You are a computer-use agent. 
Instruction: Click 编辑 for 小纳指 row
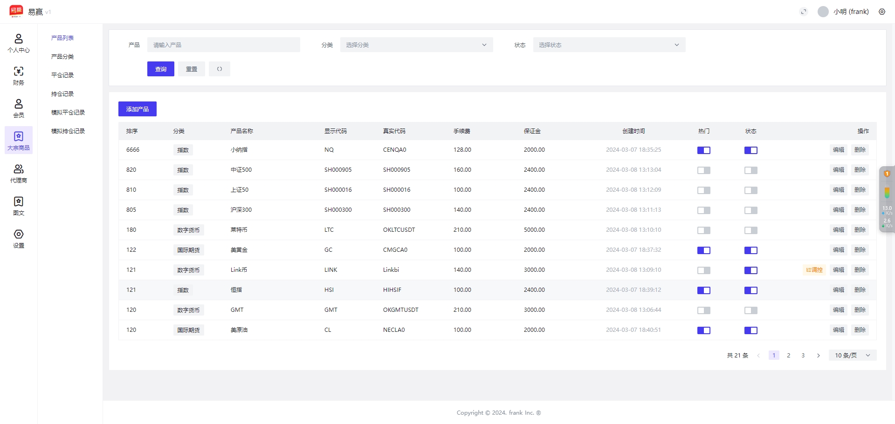(839, 150)
